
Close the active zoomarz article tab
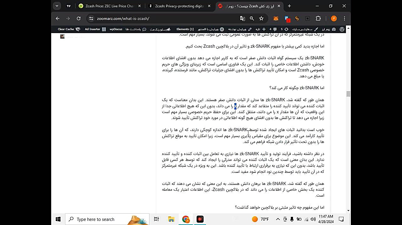[279, 6]
